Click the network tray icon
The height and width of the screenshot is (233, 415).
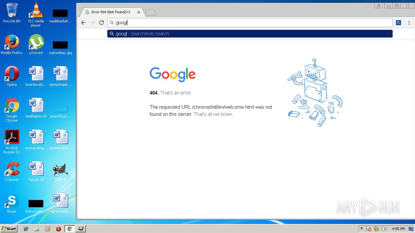click(x=376, y=229)
